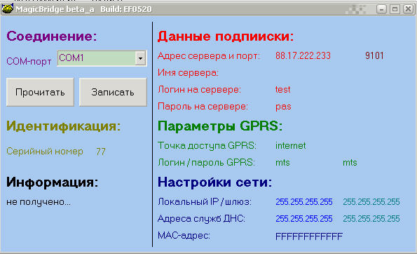Click the МАС-адрес label
Viewport: 417px width, 254px height.
click(184, 235)
